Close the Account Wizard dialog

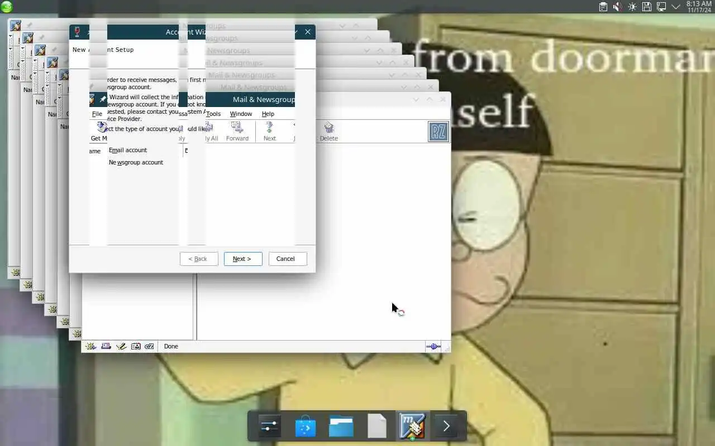click(x=308, y=32)
